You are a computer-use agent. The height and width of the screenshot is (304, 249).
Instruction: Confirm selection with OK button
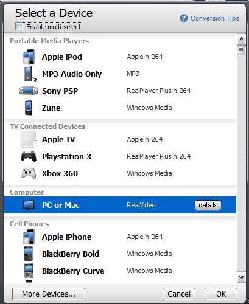click(x=221, y=294)
